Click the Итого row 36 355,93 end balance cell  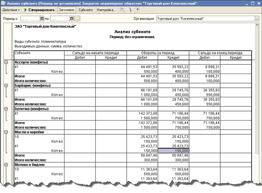click(x=205, y=99)
